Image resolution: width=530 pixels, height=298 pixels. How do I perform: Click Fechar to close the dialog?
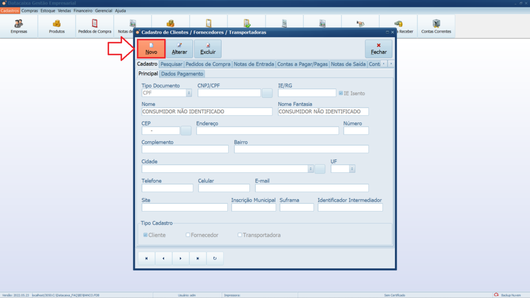(378, 49)
